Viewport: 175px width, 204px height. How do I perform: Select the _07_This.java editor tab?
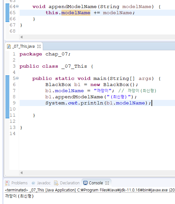click(23, 46)
